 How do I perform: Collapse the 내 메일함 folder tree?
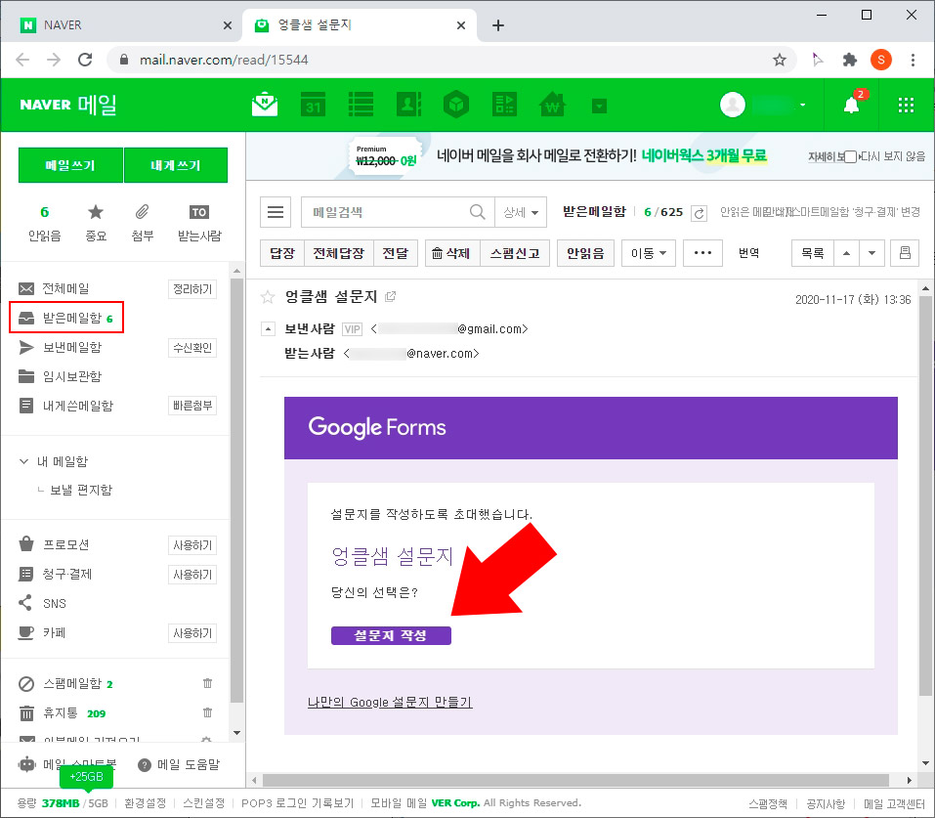[22, 460]
